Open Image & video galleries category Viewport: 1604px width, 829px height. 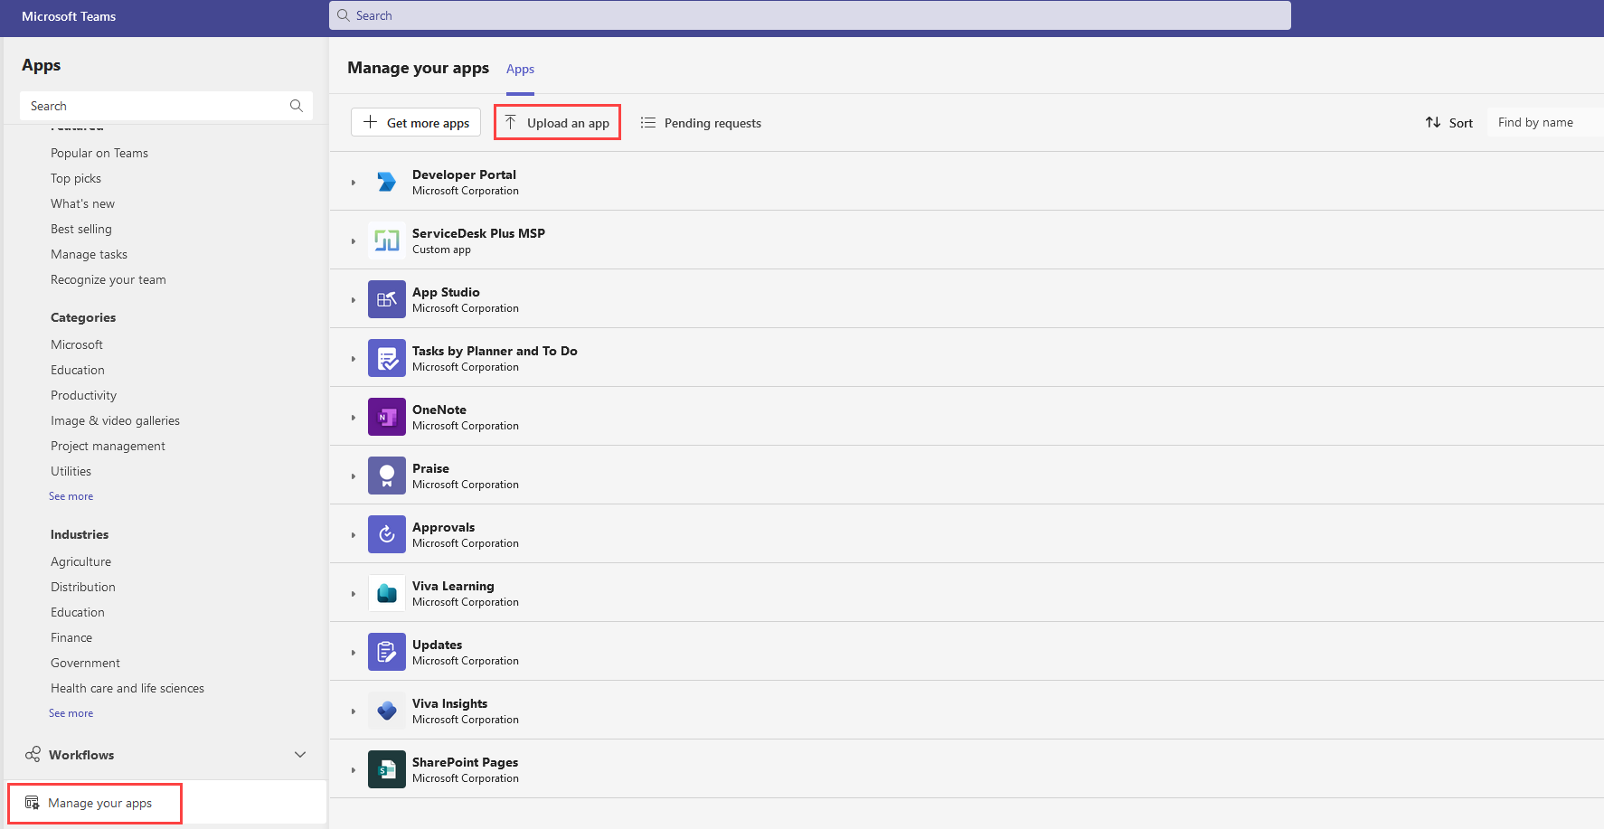(x=115, y=420)
